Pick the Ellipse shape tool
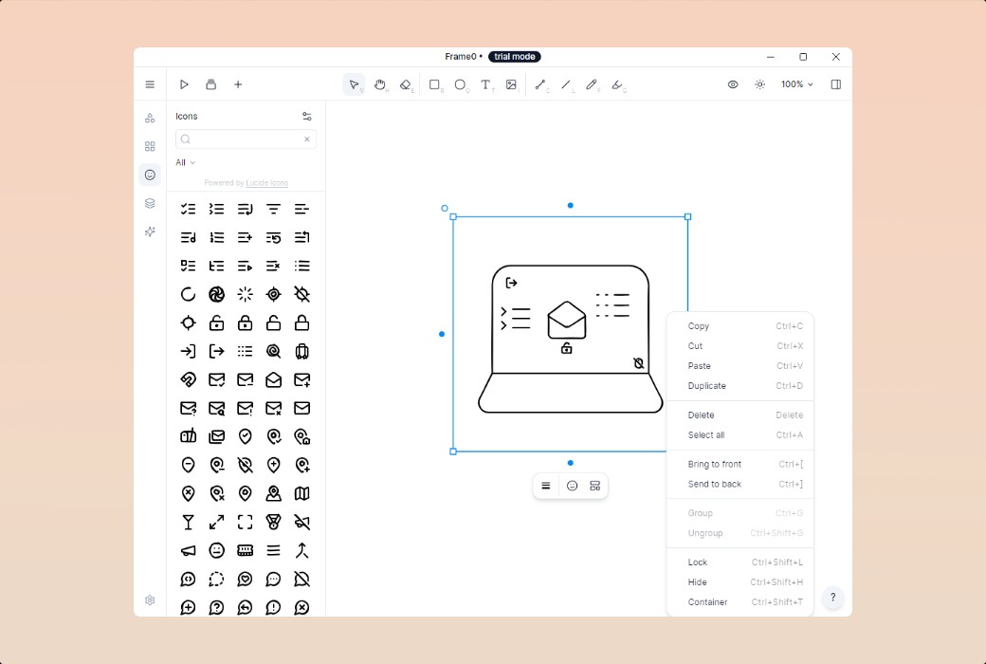This screenshot has width=986, height=664. click(x=460, y=84)
